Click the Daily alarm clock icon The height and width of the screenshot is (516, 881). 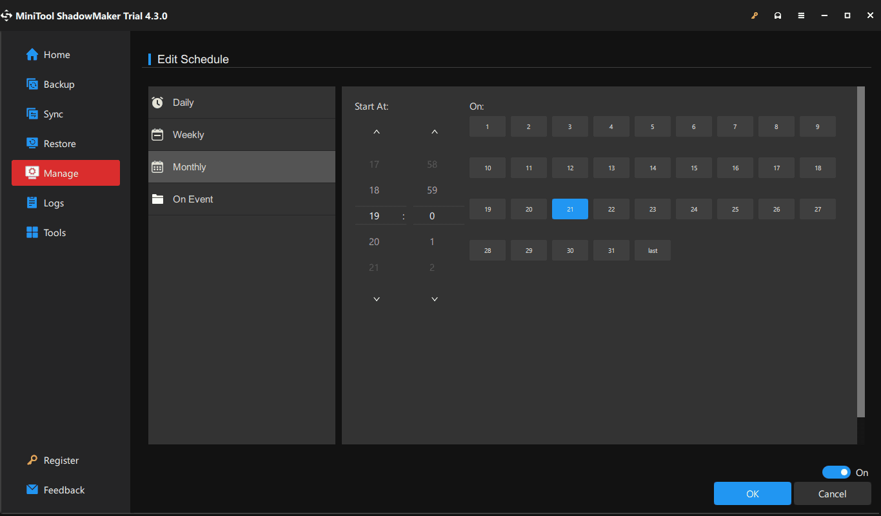pos(157,103)
